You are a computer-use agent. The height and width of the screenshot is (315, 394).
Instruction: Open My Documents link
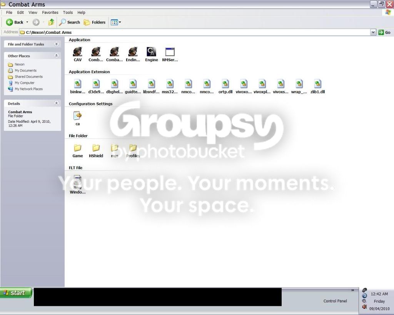pyautogui.click(x=22, y=70)
